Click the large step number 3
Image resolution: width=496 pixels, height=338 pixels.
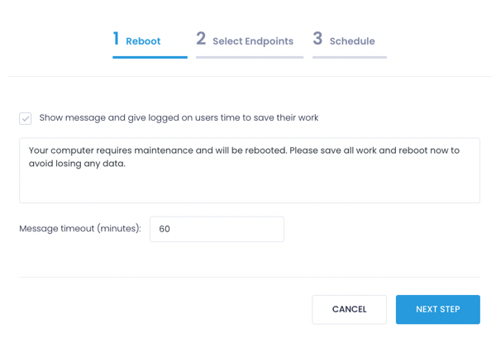click(317, 39)
